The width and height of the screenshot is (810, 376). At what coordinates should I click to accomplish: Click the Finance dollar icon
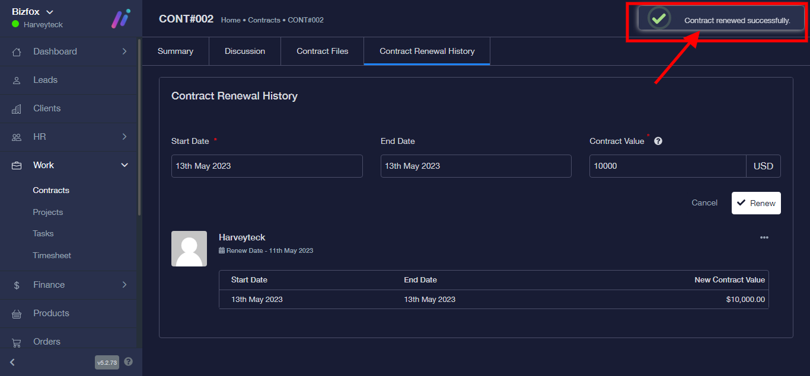point(17,285)
